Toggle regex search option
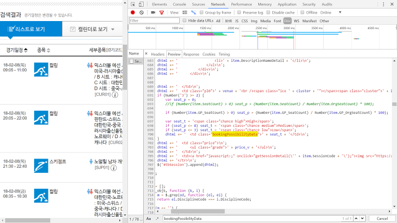The image size is (397, 223). (x=157, y=219)
